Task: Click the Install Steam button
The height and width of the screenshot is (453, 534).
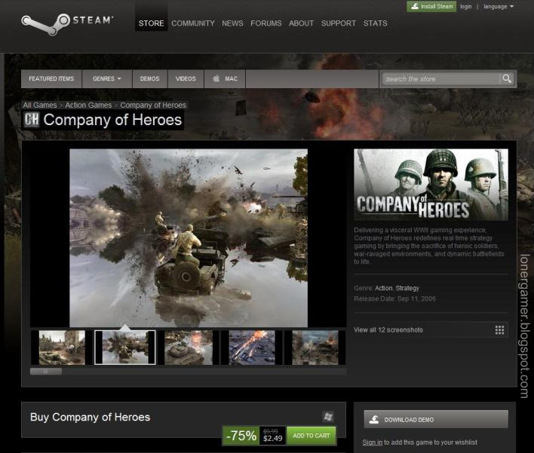Action: coord(431,7)
